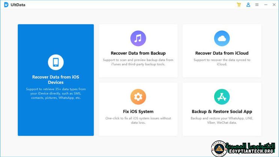Minimize the UltData window
The image size is (279, 157).
(265, 5)
